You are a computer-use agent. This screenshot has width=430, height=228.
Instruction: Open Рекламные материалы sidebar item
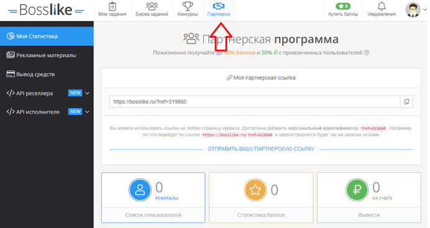point(47,55)
